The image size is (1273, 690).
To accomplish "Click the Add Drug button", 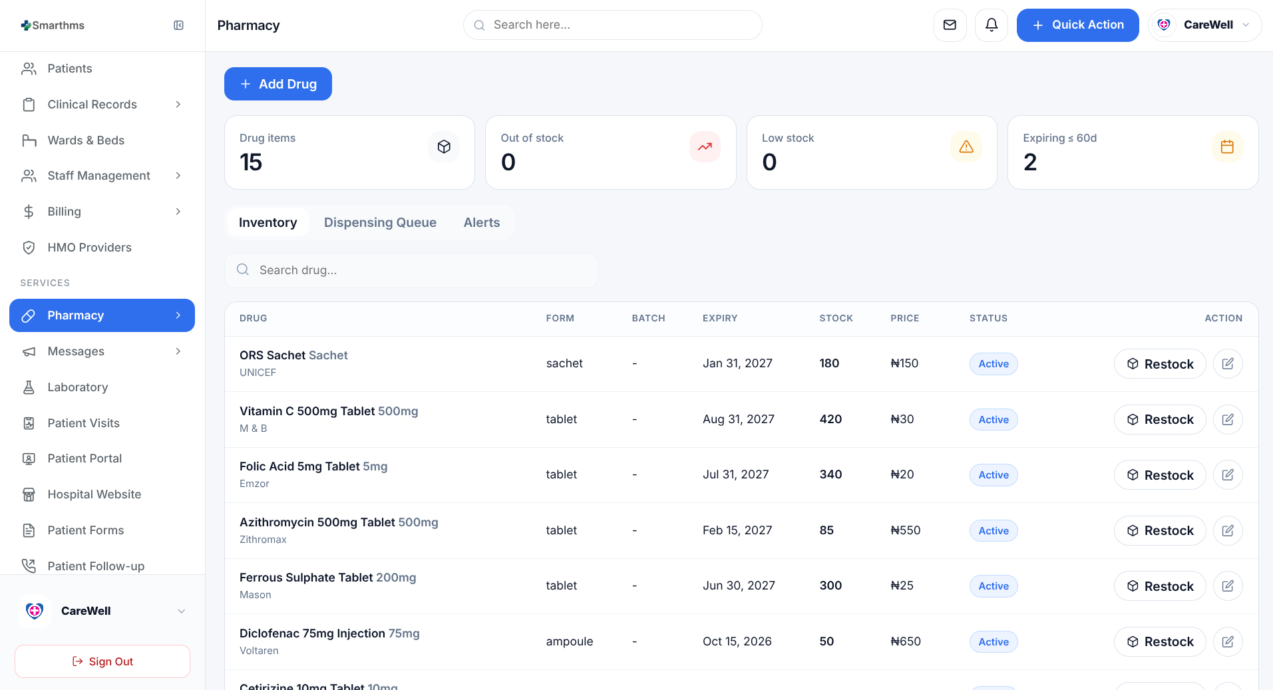I will click(278, 84).
